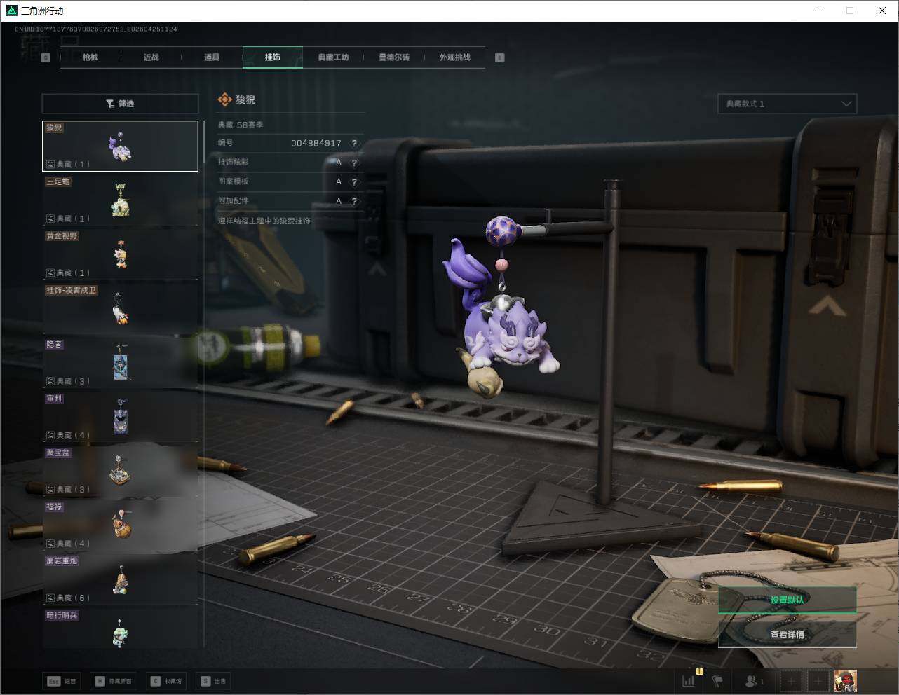The image size is (899, 695).
Task: Click the E next-tab key icon
Action: point(500,57)
